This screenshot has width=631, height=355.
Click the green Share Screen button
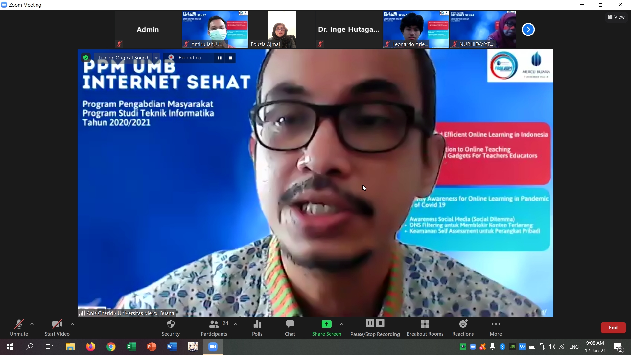tap(327, 328)
